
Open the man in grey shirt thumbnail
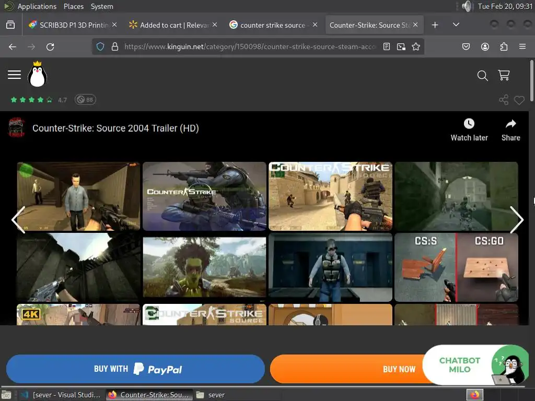[x=78, y=196]
